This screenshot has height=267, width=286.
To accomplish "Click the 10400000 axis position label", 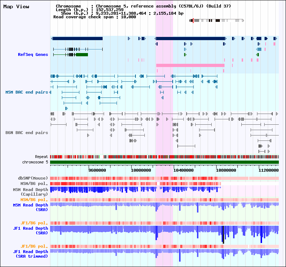I will point(183,170).
